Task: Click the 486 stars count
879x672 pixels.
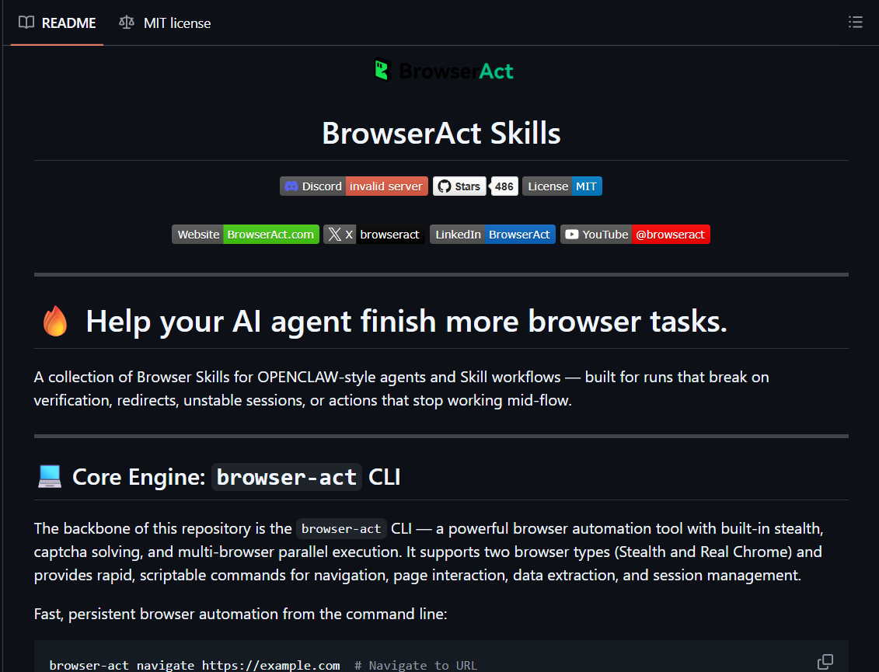Action: pos(504,186)
